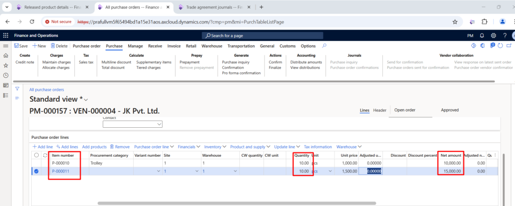Open the Invoice ribbon tab
Viewport: 515px width, 206px height.
174,46
